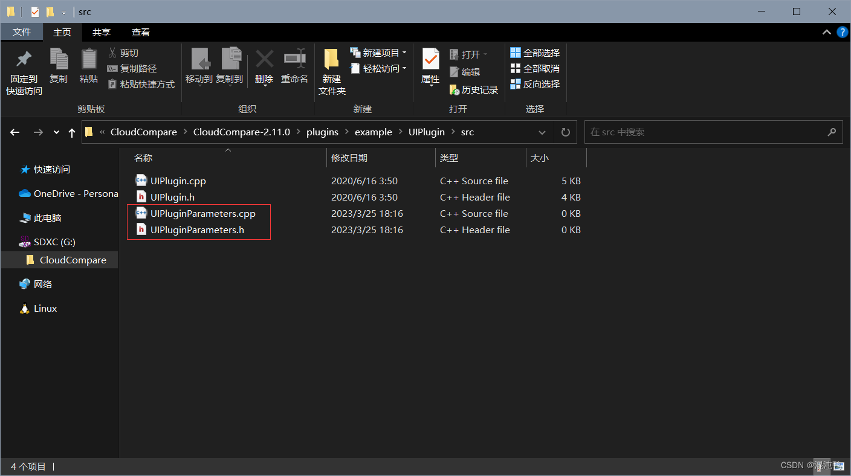The height and width of the screenshot is (476, 851).
Task: Click CloudCompare-2.11.0 in the breadcrumb
Action: click(242, 132)
